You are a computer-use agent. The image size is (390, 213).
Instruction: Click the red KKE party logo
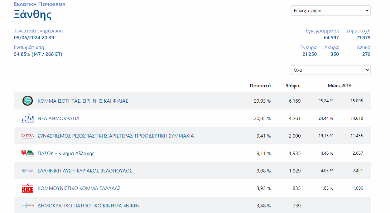point(27,188)
